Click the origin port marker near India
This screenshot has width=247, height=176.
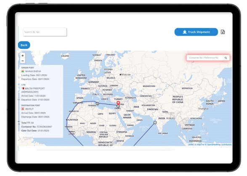point(155,123)
